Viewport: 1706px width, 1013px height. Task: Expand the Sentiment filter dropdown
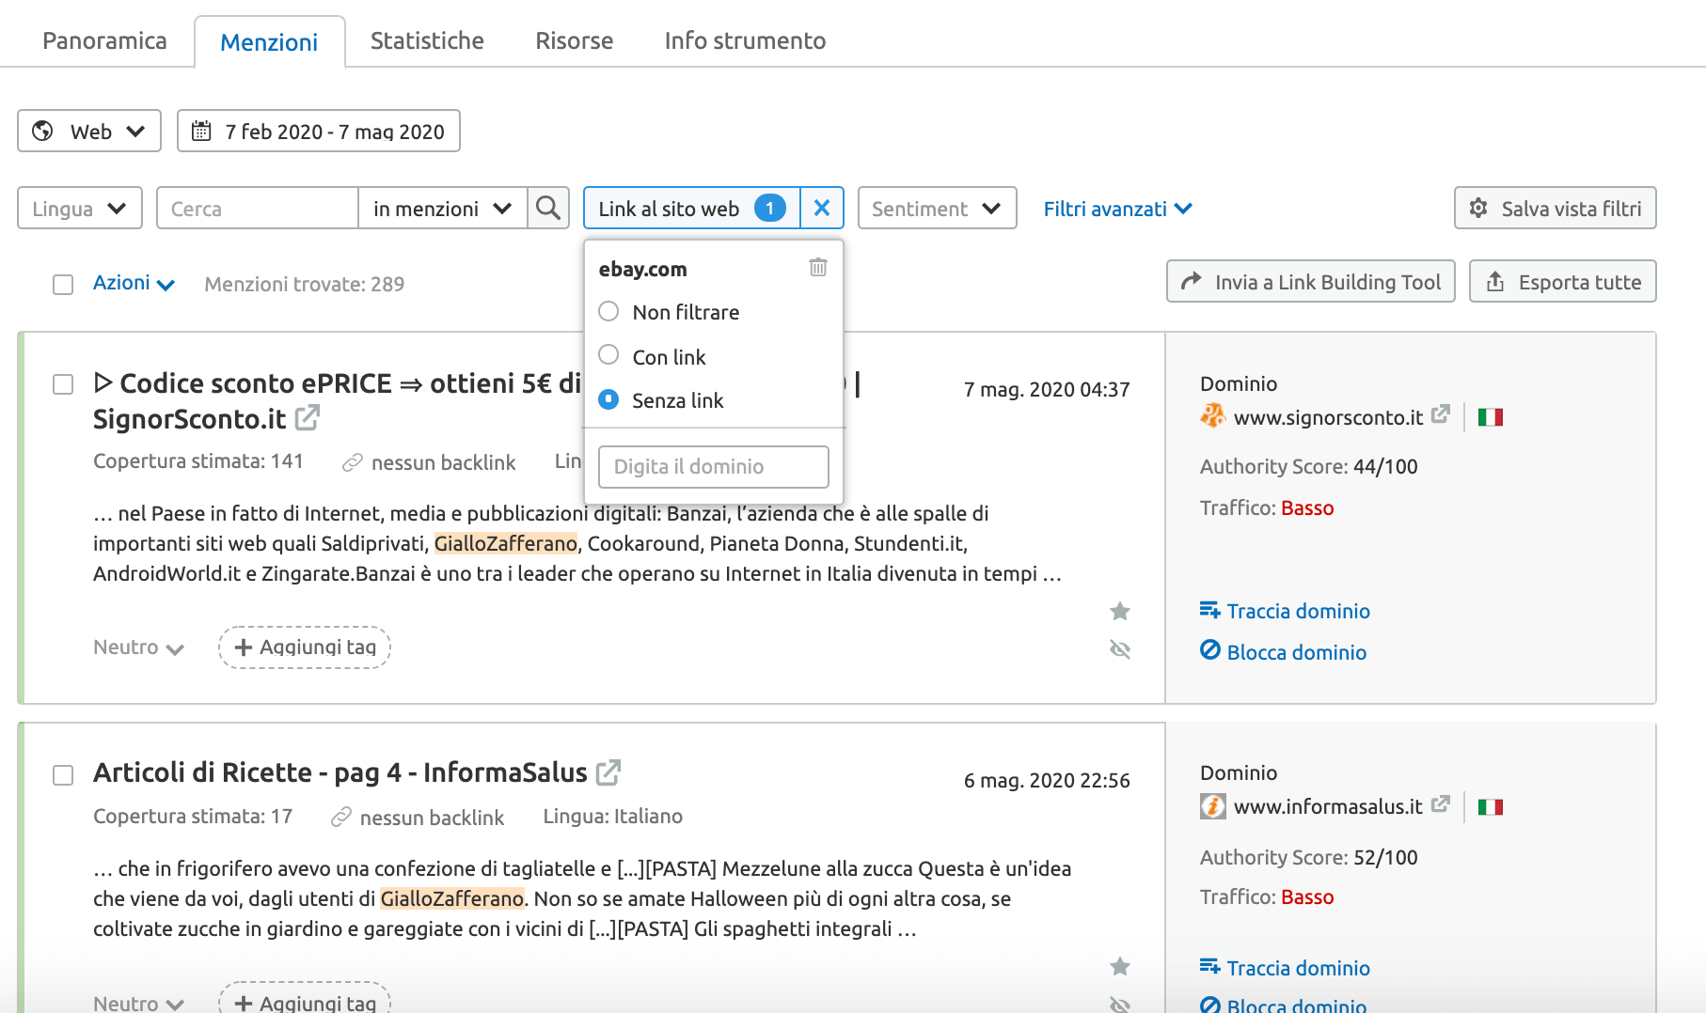tap(937, 208)
